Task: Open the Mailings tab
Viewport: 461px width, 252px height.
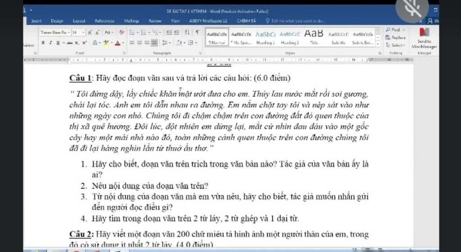Action: (132, 21)
